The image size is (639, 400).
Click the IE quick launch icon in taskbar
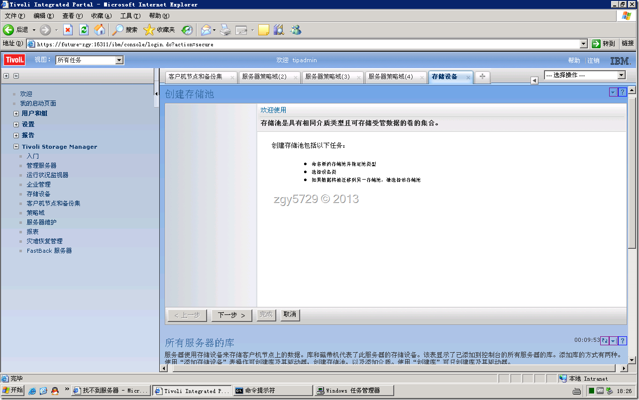point(32,391)
